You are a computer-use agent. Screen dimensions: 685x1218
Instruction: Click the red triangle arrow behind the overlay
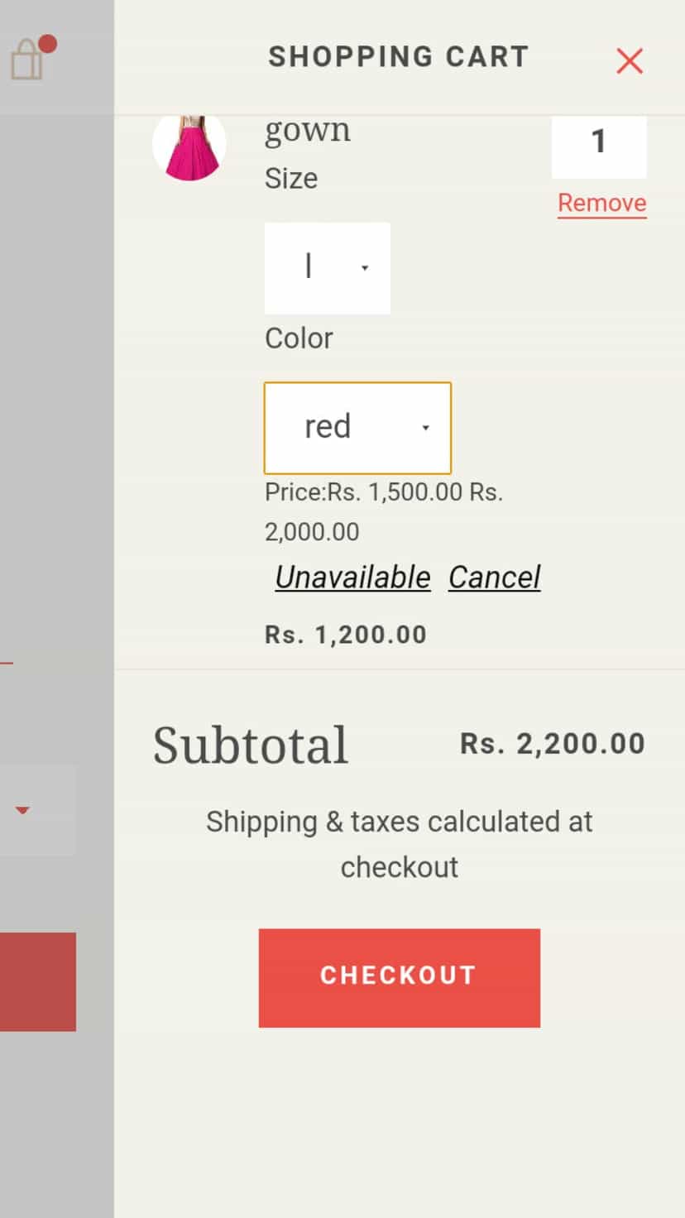[22, 810]
